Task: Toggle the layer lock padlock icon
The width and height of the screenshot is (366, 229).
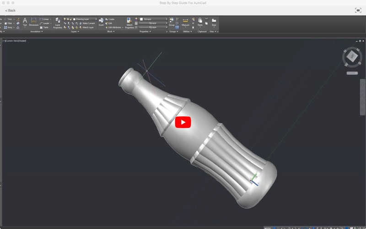Action: coord(70,19)
